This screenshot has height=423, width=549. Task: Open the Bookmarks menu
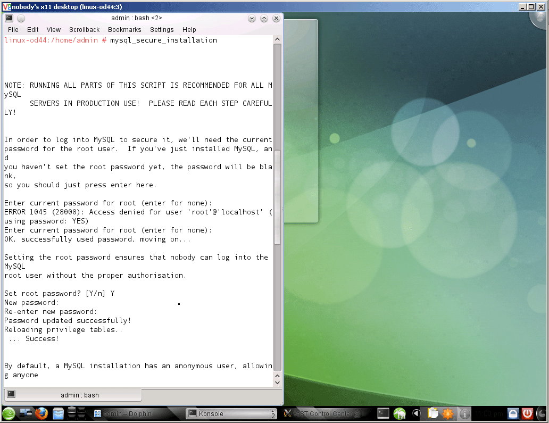124,30
